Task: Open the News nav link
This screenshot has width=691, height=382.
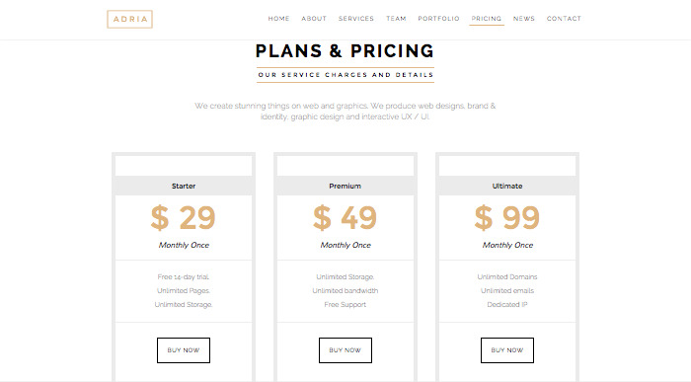Action: (x=524, y=19)
